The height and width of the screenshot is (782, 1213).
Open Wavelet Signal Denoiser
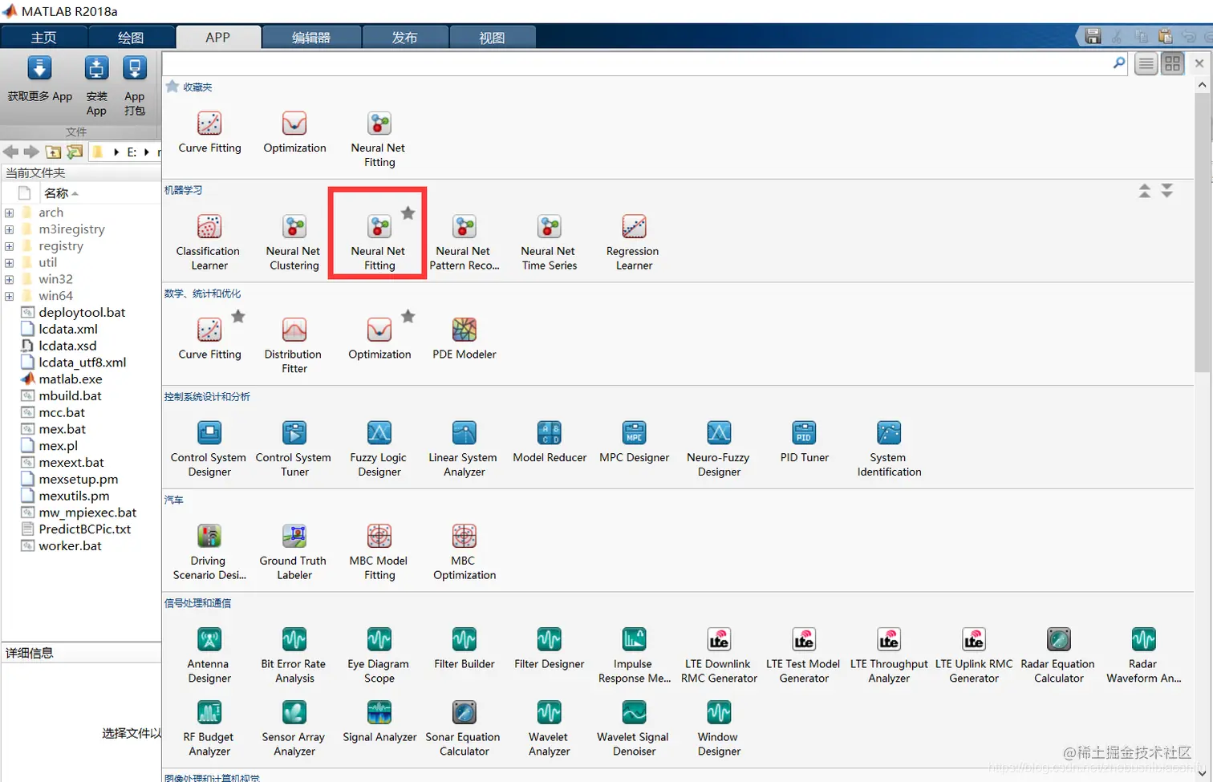(x=634, y=728)
